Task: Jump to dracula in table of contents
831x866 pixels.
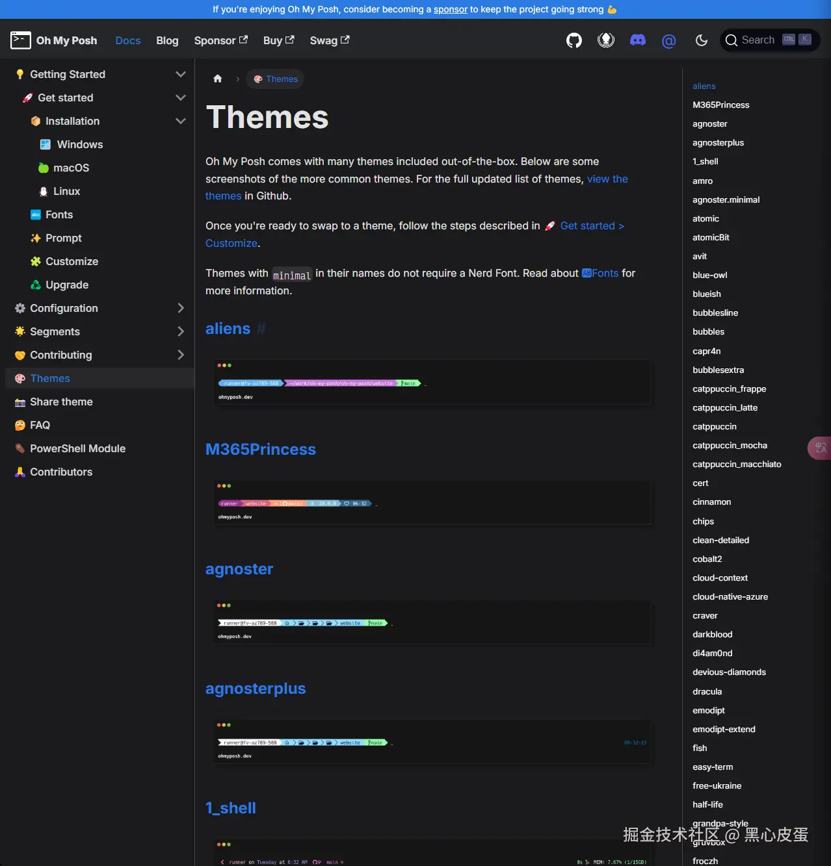Action: pyautogui.click(x=707, y=691)
